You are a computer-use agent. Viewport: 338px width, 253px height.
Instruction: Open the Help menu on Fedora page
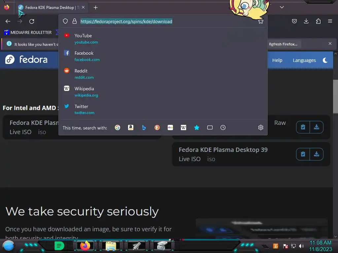(x=277, y=60)
